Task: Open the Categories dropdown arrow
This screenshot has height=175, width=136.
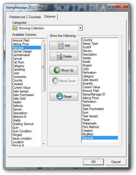Action: [x=80, y=28]
